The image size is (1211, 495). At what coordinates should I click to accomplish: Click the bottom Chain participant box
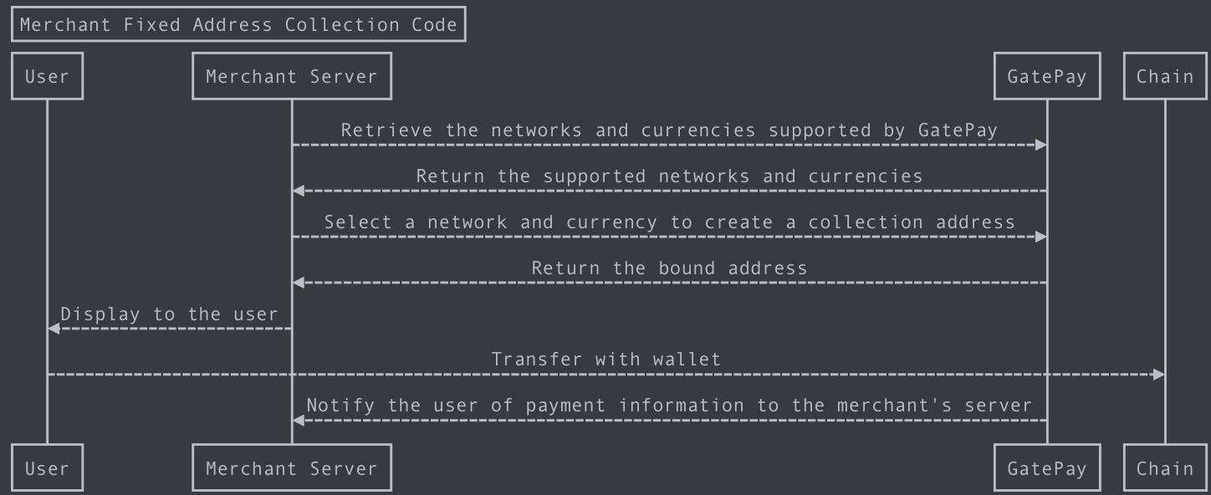[x=1165, y=467]
